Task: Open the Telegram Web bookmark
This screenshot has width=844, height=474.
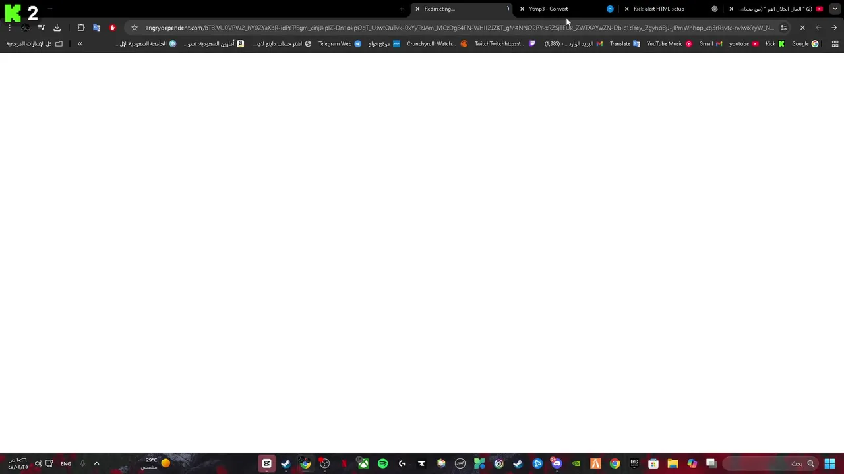Action: [x=340, y=44]
